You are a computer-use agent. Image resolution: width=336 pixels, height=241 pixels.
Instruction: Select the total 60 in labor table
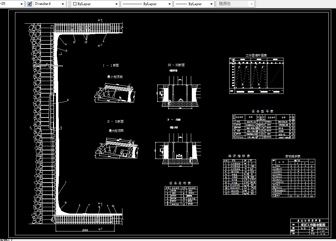[312, 196]
